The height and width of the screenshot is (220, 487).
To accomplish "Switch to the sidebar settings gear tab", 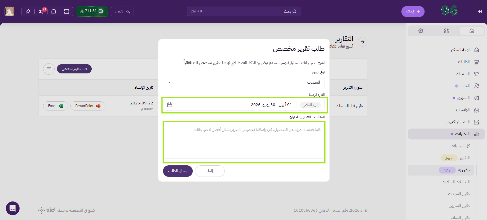I will [x=421, y=31].
